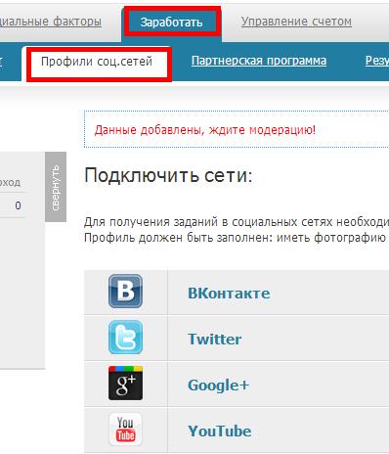Image resolution: width=389 pixels, height=454 pixels.
Task: Click the Подключить сети: heading
Action: pyautogui.click(x=168, y=175)
